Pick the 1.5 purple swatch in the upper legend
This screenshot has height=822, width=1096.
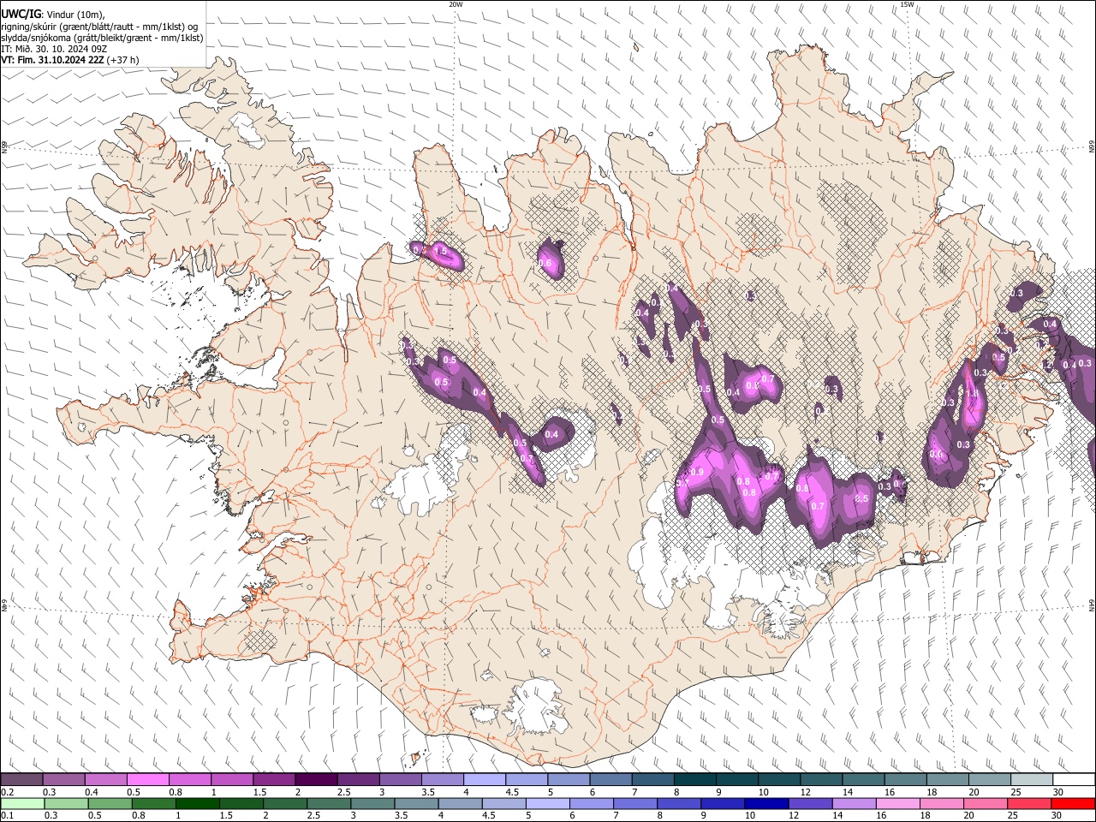coord(274,779)
